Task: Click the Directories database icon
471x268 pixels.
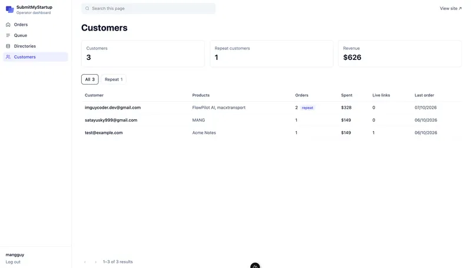Action: 8,46
